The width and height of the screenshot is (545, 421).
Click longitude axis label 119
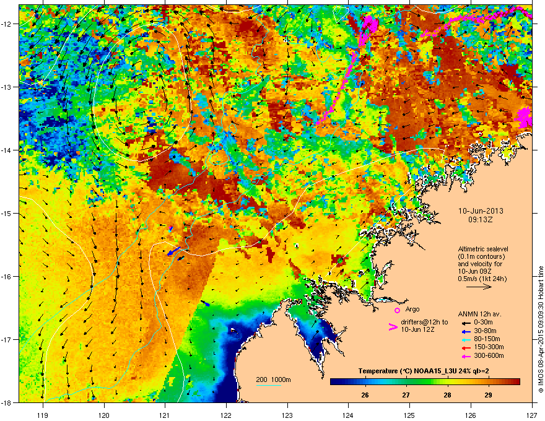[x=43, y=415]
